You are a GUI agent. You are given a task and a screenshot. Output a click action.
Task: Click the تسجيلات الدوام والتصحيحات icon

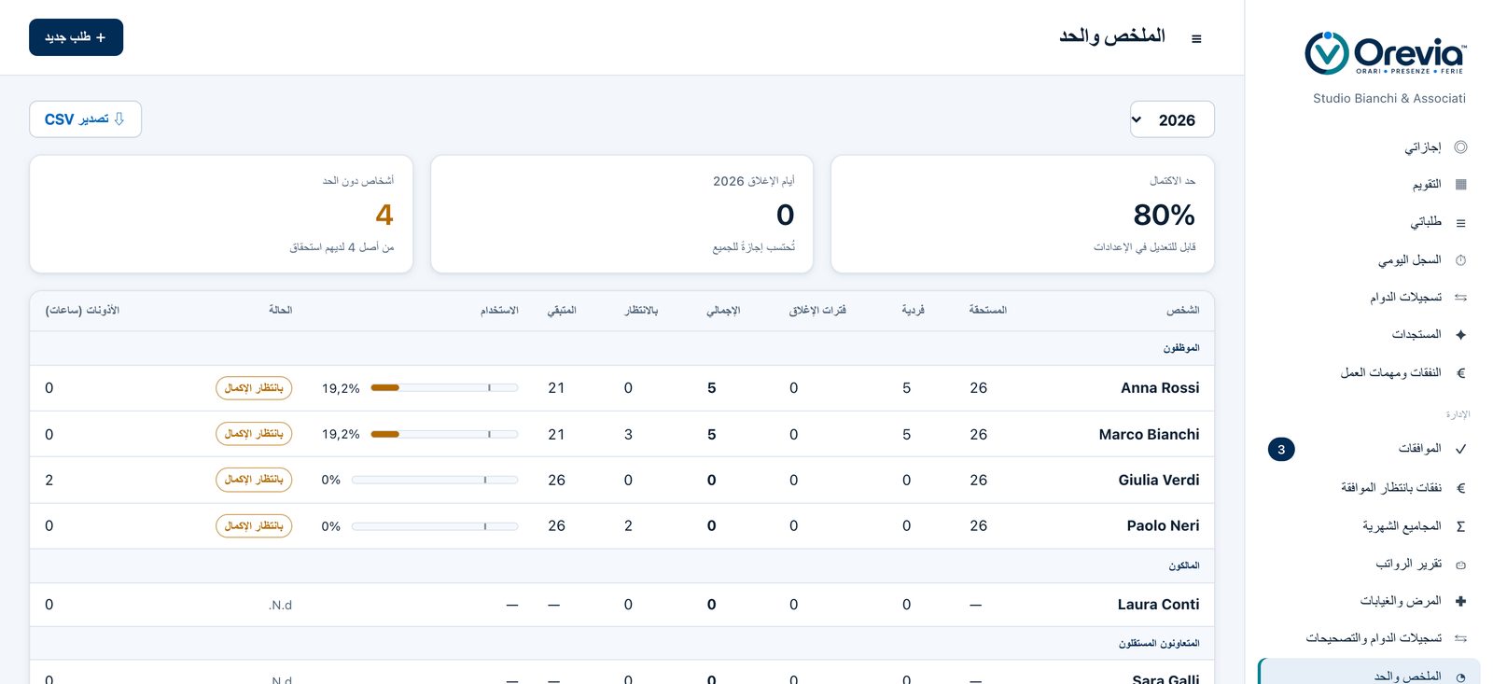tap(1460, 638)
